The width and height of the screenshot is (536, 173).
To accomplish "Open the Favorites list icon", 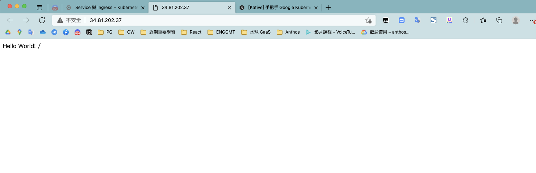I will tap(483, 20).
